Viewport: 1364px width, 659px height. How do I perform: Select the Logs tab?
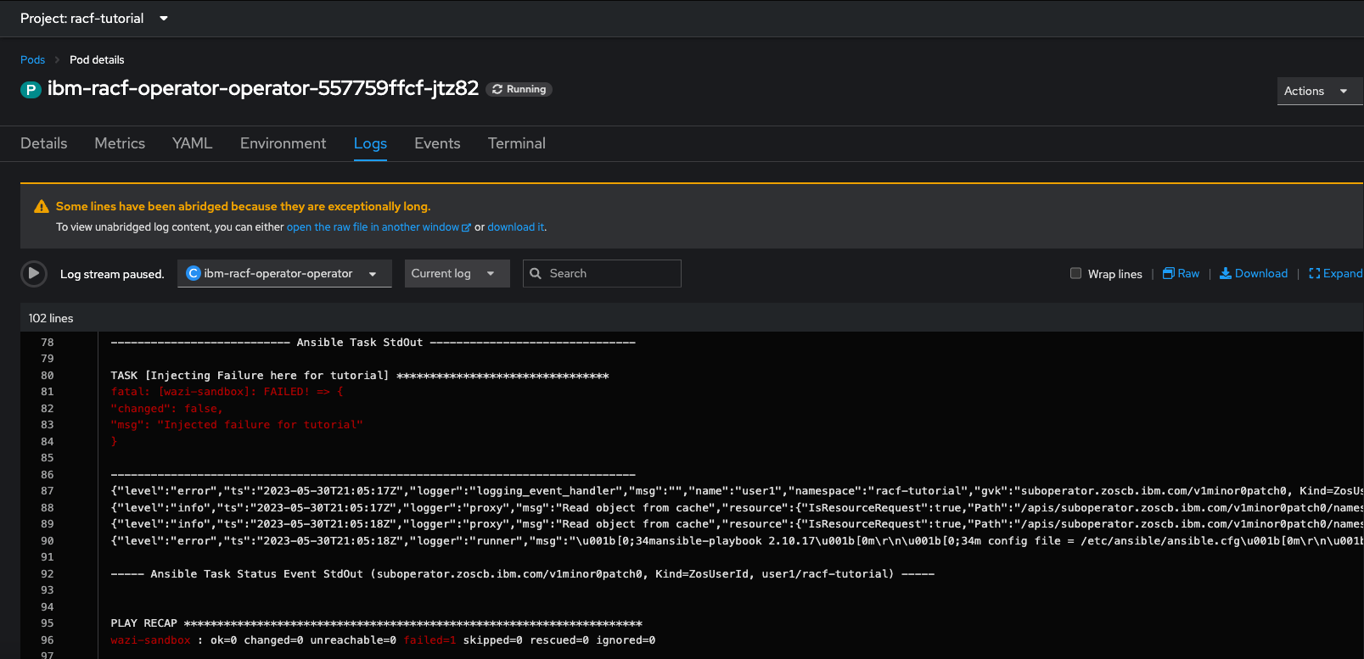pyautogui.click(x=370, y=143)
